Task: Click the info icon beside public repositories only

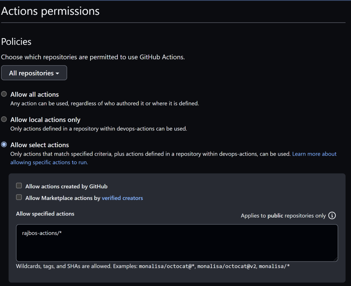Action: click(x=332, y=216)
